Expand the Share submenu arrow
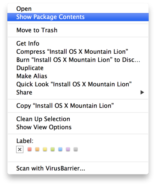 click(142, 92)
